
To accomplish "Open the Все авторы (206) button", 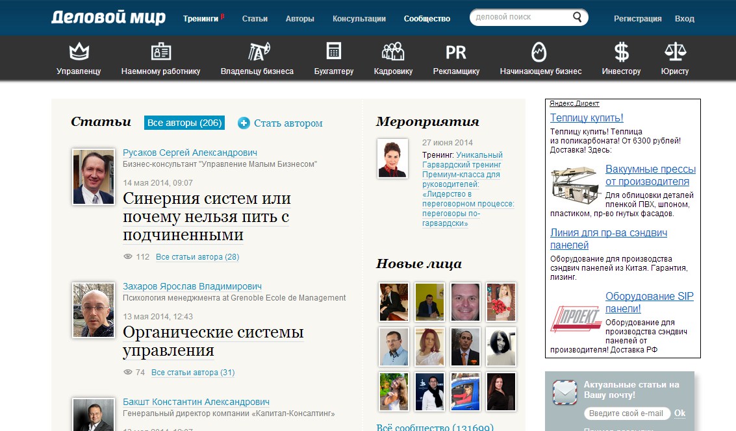I will (184, 123).
